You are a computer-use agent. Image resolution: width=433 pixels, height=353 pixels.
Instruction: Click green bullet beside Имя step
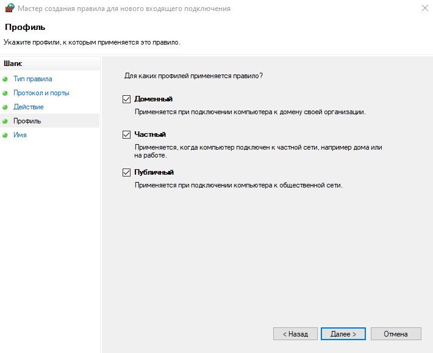[x=5, y=136]
